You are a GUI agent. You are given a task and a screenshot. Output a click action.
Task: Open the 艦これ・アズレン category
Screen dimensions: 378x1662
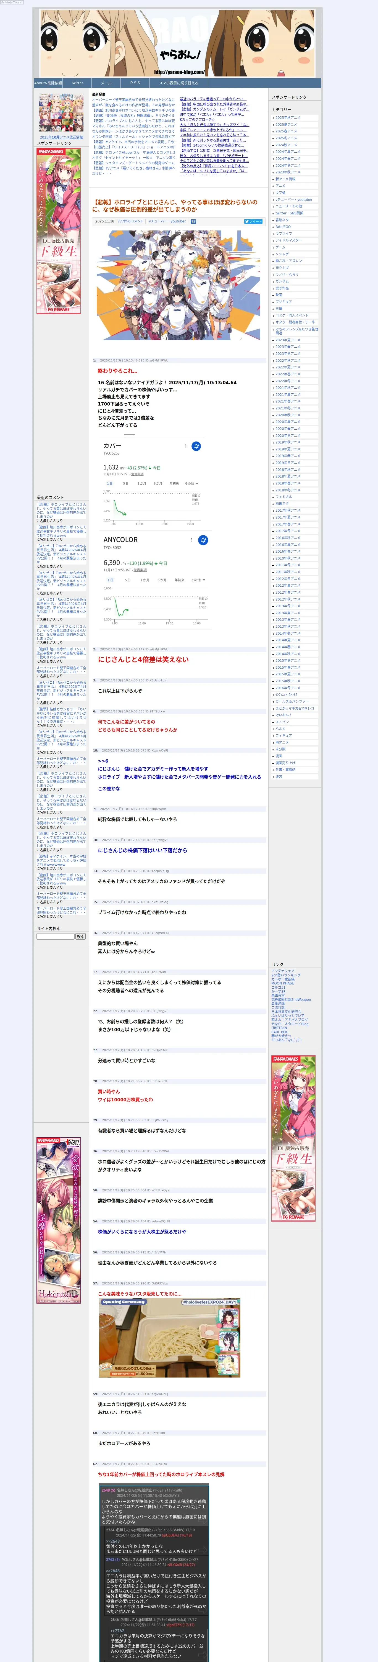coord(288,261)
